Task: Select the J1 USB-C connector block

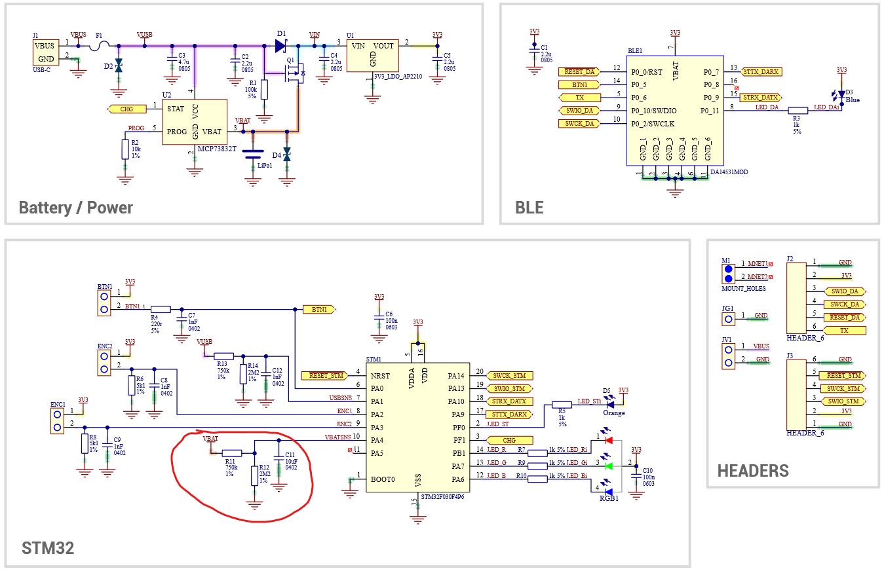Action: pos(46,52)
